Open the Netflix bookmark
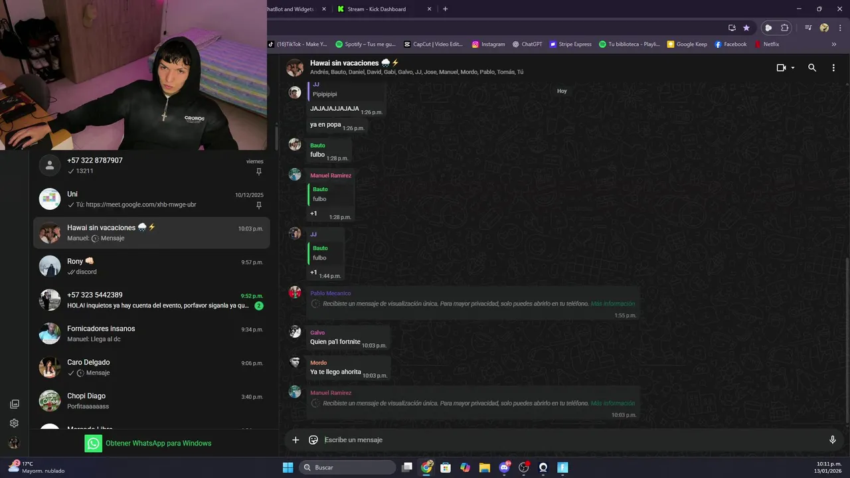 [x=766, y=44]
